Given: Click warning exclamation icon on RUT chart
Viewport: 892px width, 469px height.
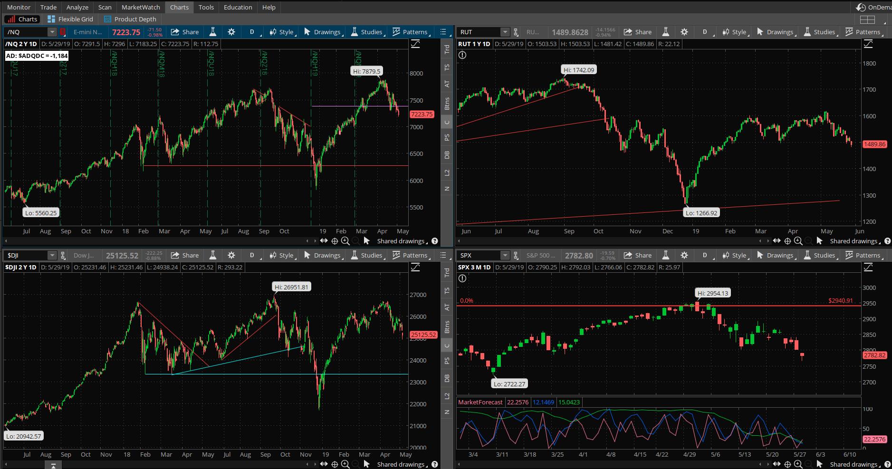Looking at the screenshot, I should click(462, 55).
